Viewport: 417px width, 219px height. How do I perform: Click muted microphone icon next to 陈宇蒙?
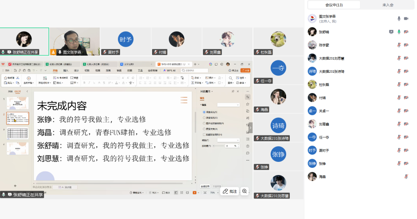pyautogui.click(x=399, y=45)
